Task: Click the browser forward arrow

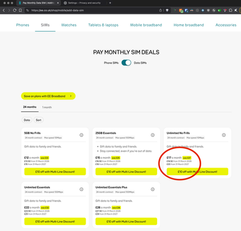Action: click(x=9, y=10)
